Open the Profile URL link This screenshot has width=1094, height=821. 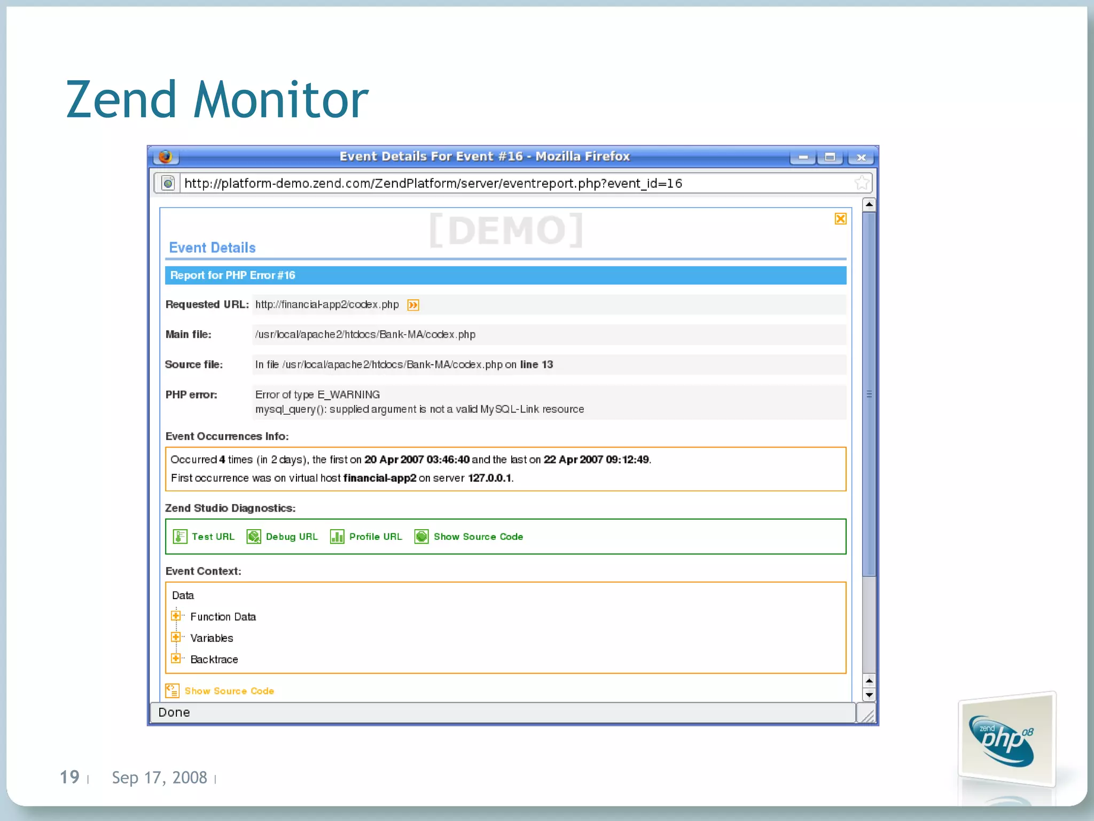point(376,537)
